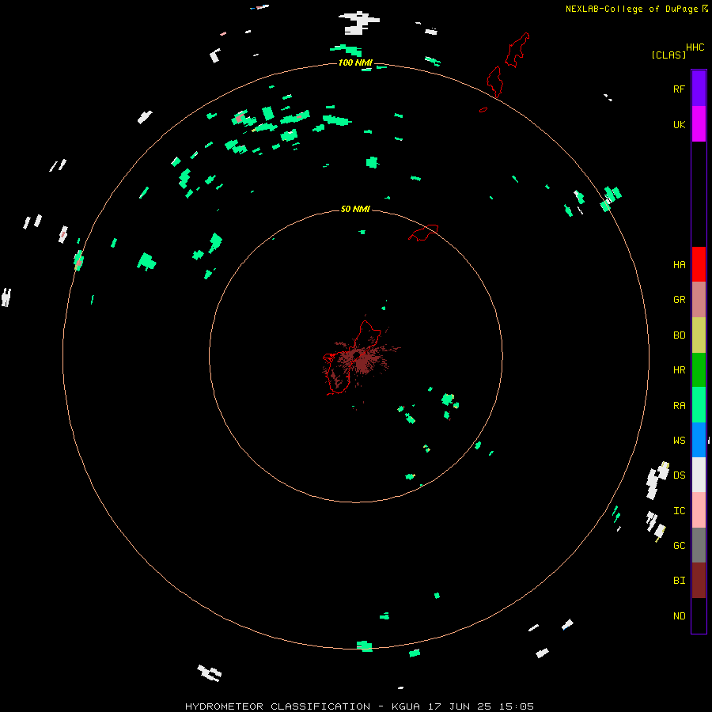Click the UK magenta legend swatch
This screenshot has height=712, width=712.
(699, 124)
